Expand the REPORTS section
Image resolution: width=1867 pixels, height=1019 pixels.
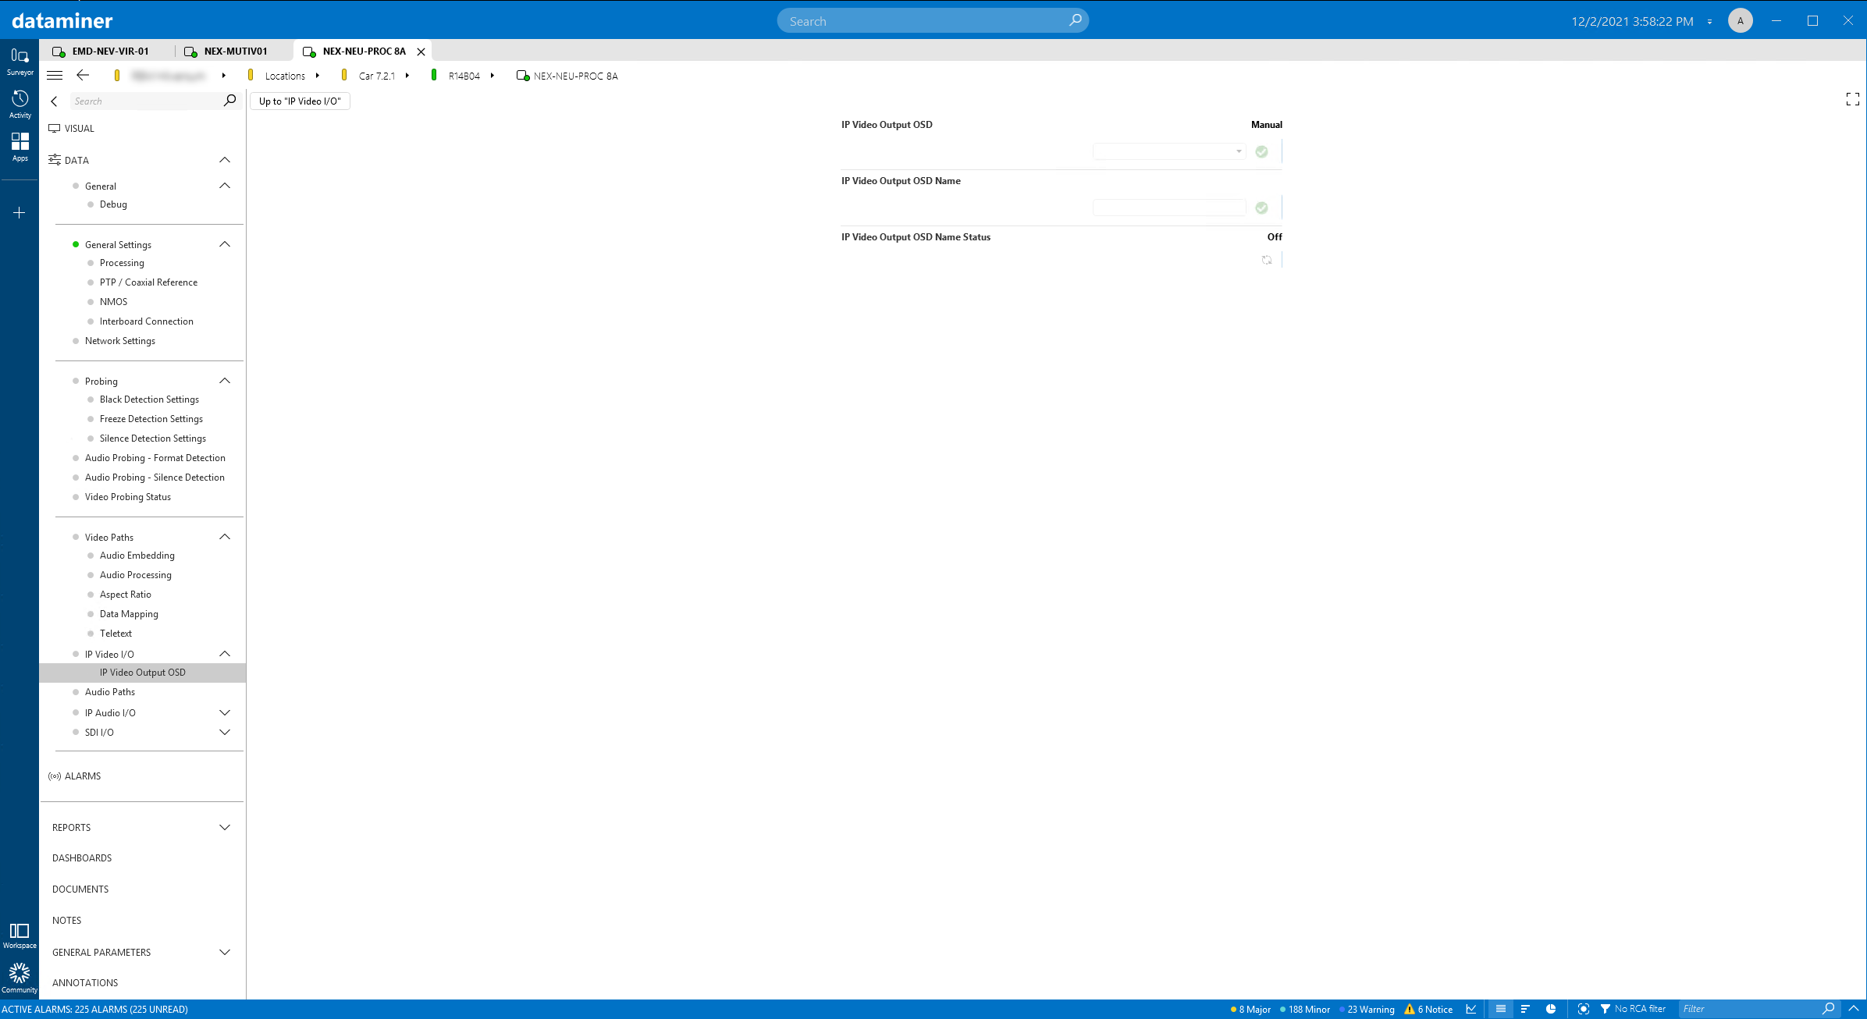[225, 827]
